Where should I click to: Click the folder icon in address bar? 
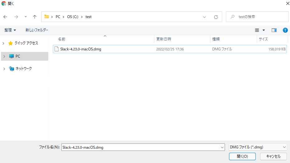click(47, 16)
